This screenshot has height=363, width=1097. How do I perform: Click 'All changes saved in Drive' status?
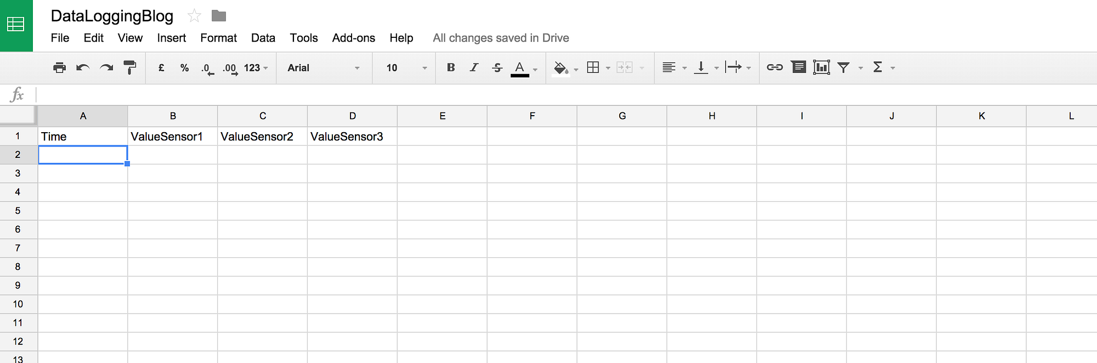point(501,38)
